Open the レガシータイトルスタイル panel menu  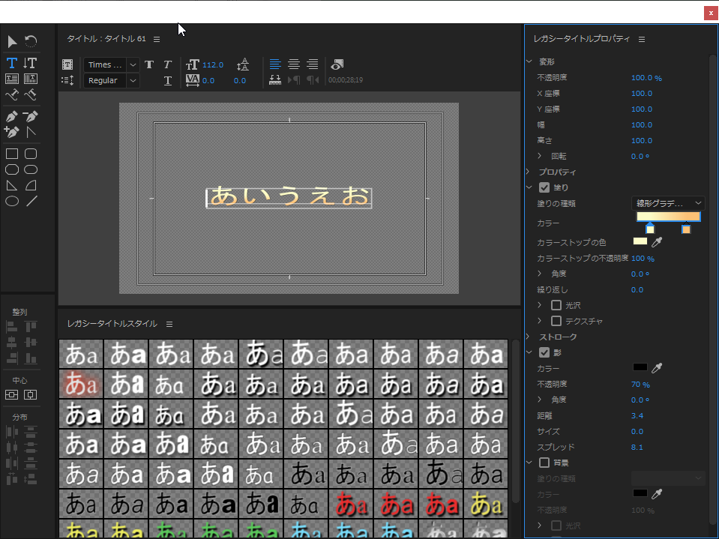169,324
